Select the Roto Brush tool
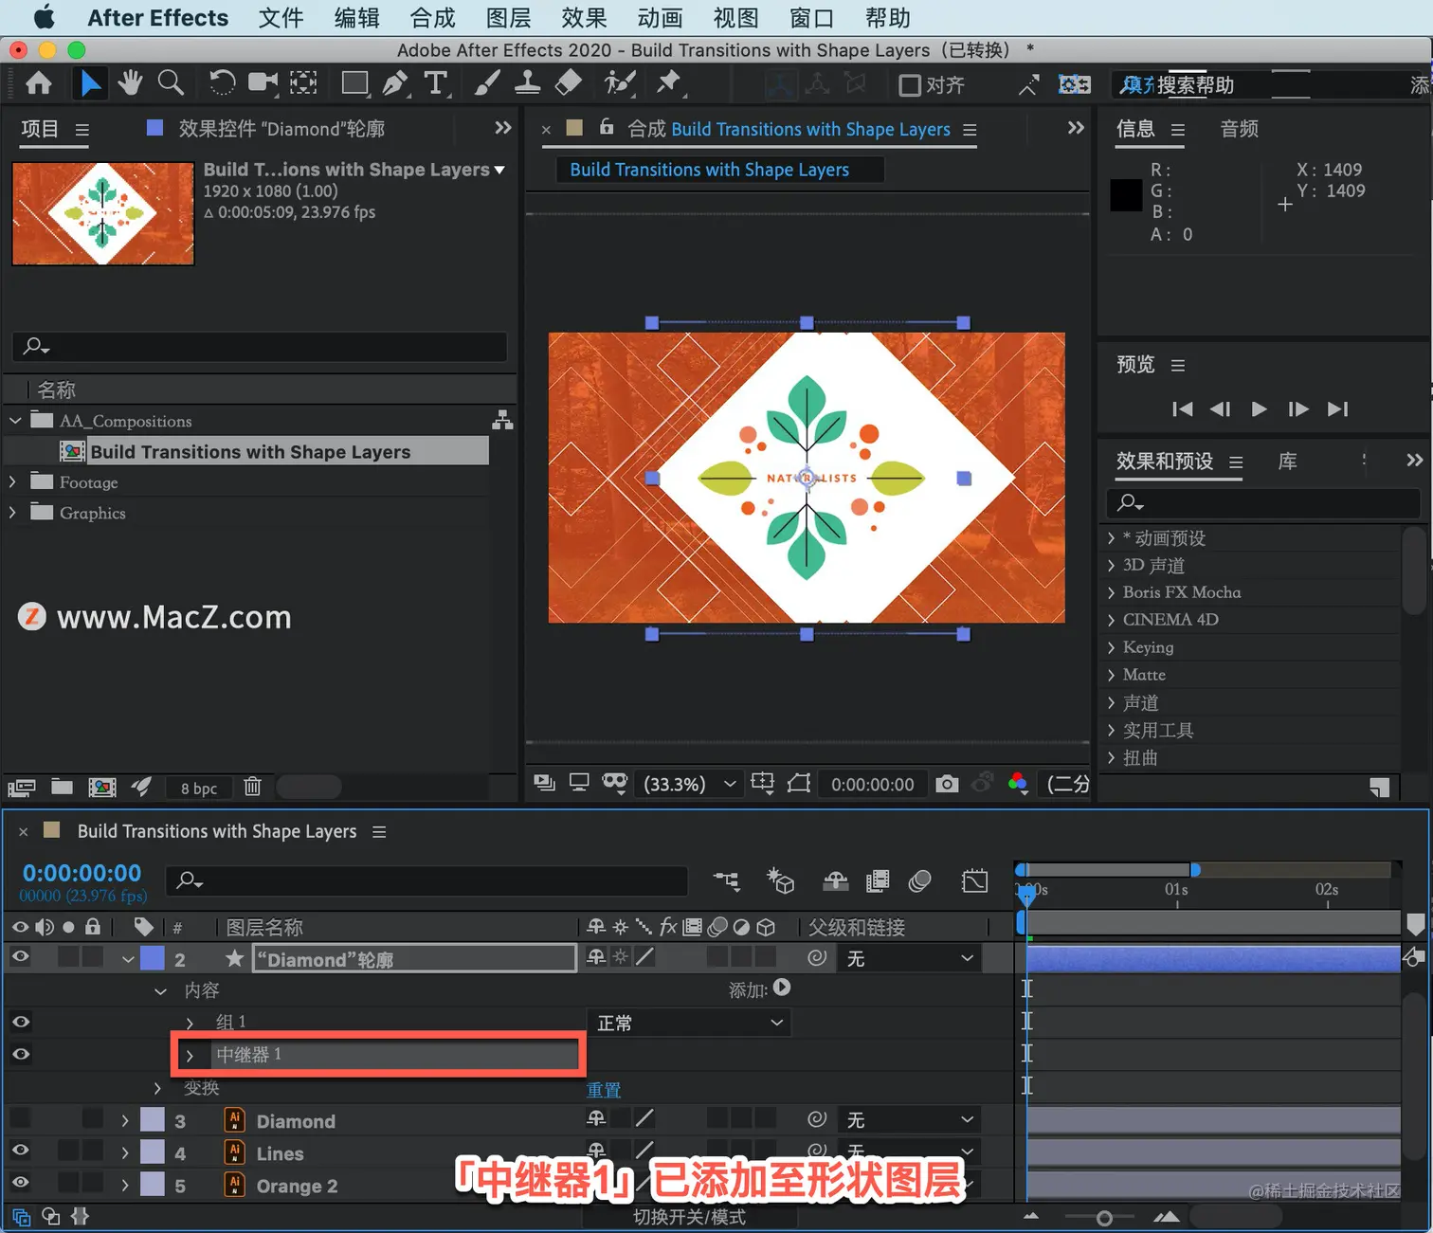The width and height of the screenshot is (1433, 1233). (620, 84)
